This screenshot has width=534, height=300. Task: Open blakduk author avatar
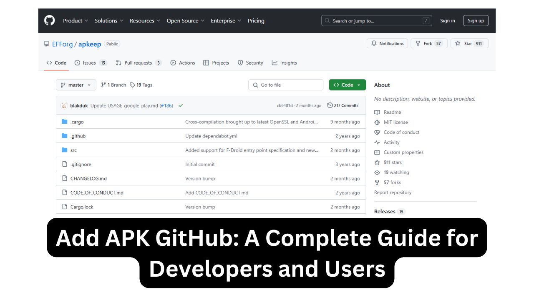pos(64,105)
